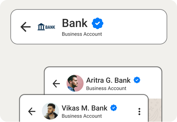Open Vikas M. Bank profile photo

tap(50, 111)
